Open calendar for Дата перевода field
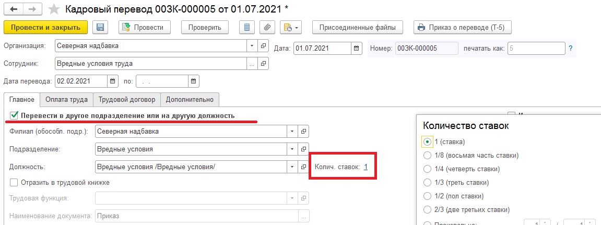Screen dimensions: 601x225 point(113,81)
